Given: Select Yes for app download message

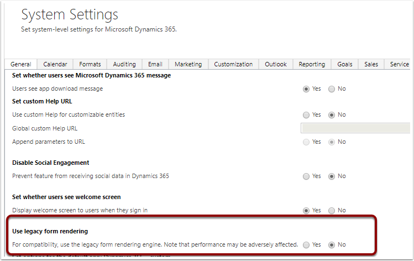Looking at the screenshot, I should click(306, 89).
